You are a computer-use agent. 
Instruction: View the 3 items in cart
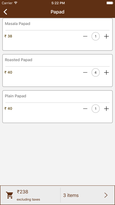(x=71, y=195)
